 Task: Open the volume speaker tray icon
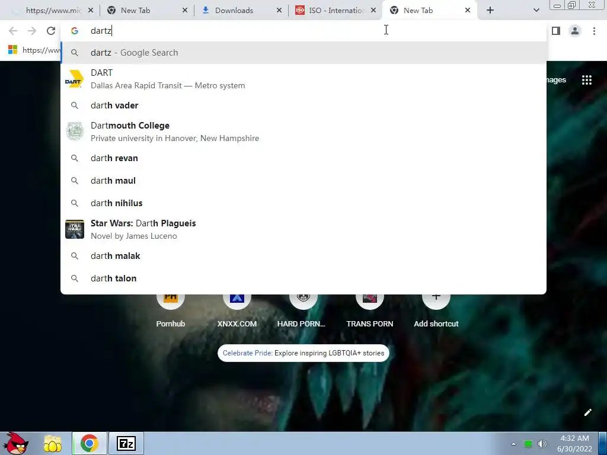pyautogui.click(x=542, y=444)
